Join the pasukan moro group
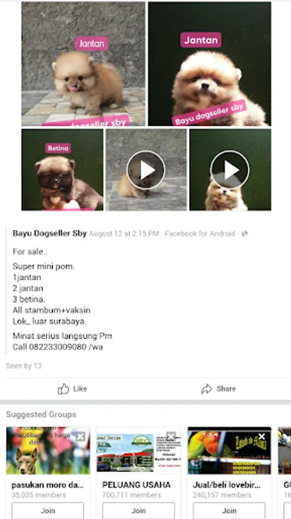This screenshot has height=519, width=291. (48, 511)
